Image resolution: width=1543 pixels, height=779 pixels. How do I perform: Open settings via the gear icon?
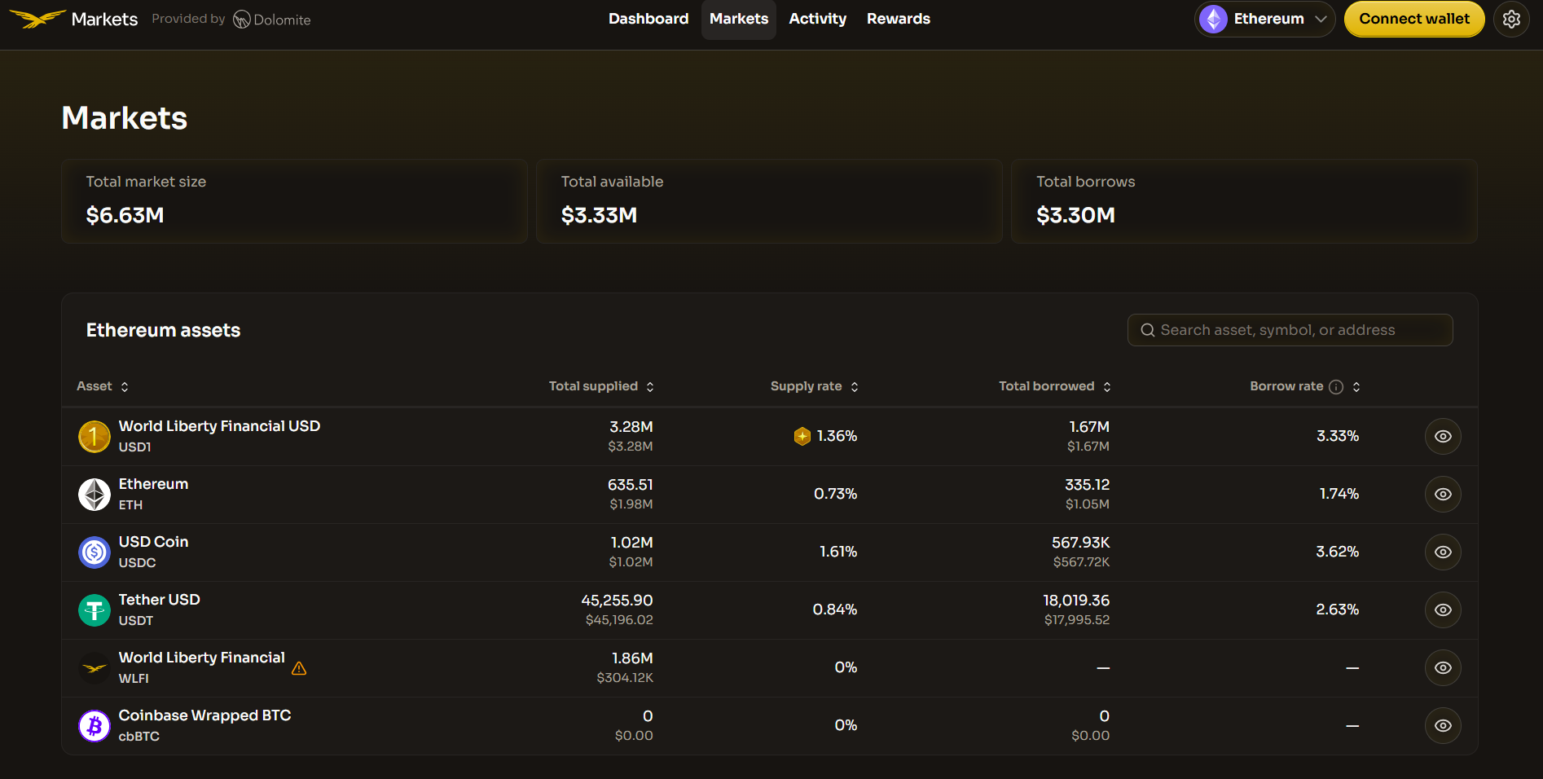1511,19
